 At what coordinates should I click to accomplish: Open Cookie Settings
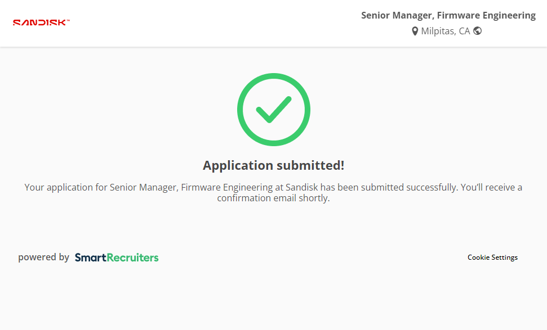pos(492,257)
